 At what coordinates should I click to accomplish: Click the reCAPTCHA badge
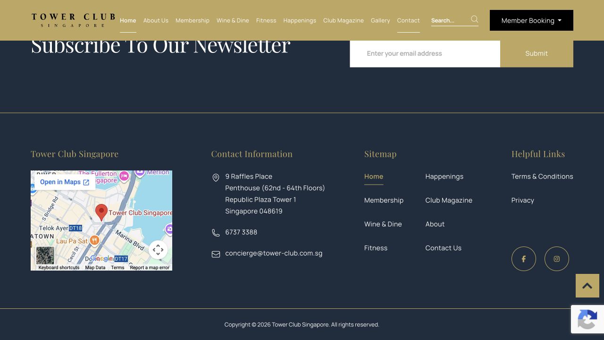coord(587,320)
